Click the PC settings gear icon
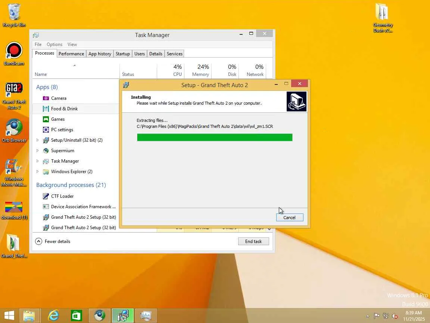The width and height of the screenshot is (430, 323). pos(46,130)
